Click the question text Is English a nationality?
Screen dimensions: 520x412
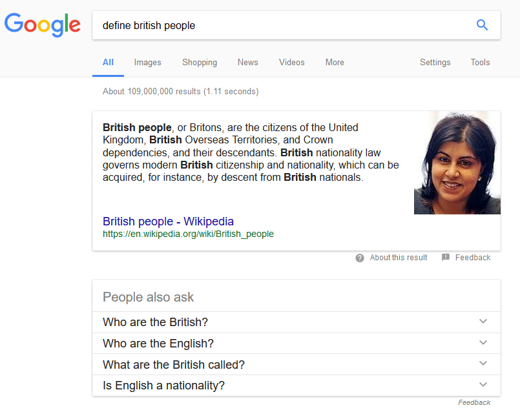tap(163, 386)
